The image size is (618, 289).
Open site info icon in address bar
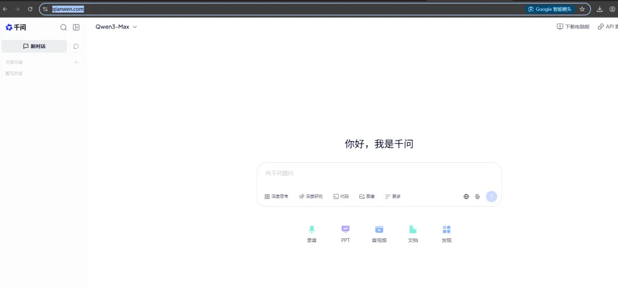pos(45,9)
